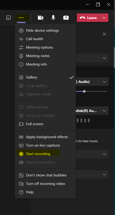The height and width of the screenshot is (215, 115).
Task: Expand the dropdown beside chat bubbles
Action: [104, 174]
